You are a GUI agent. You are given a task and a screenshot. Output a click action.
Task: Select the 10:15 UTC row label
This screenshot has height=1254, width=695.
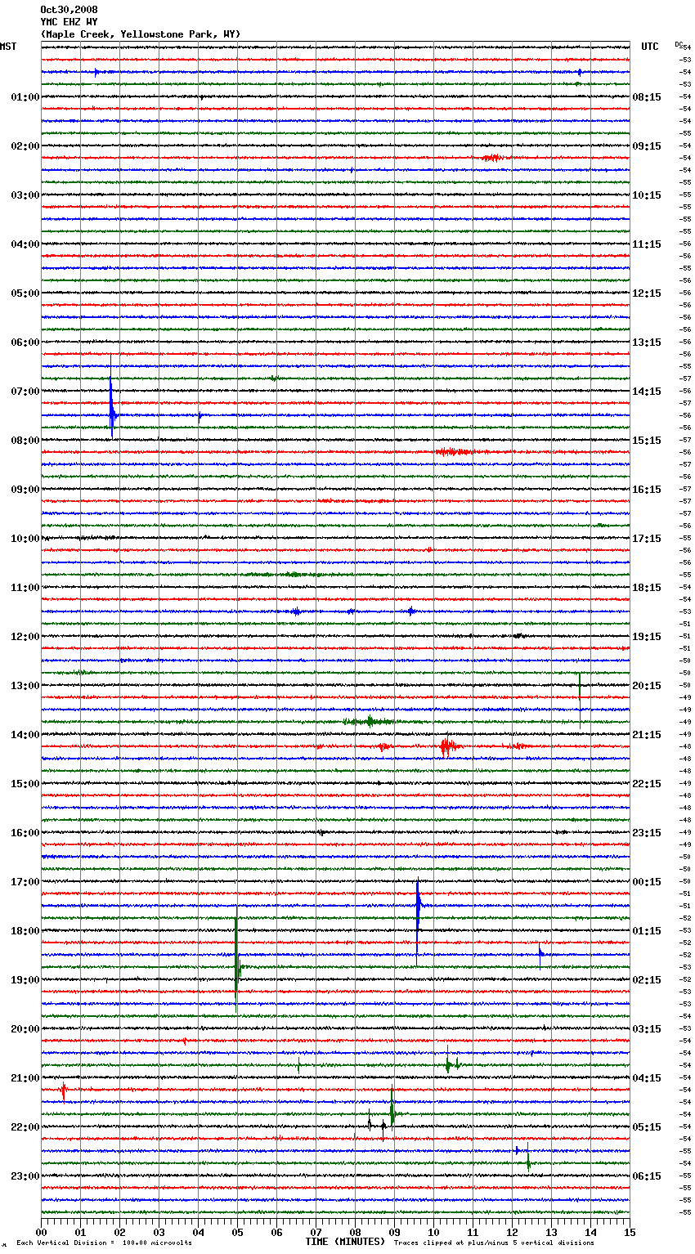[x=647, y=195]
